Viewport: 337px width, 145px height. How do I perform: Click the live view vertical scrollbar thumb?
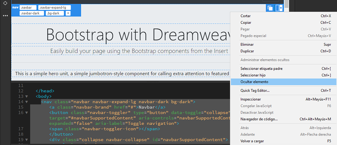tap(287, 4)
